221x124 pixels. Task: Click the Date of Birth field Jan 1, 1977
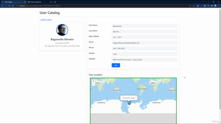click(x=145, y=37)
